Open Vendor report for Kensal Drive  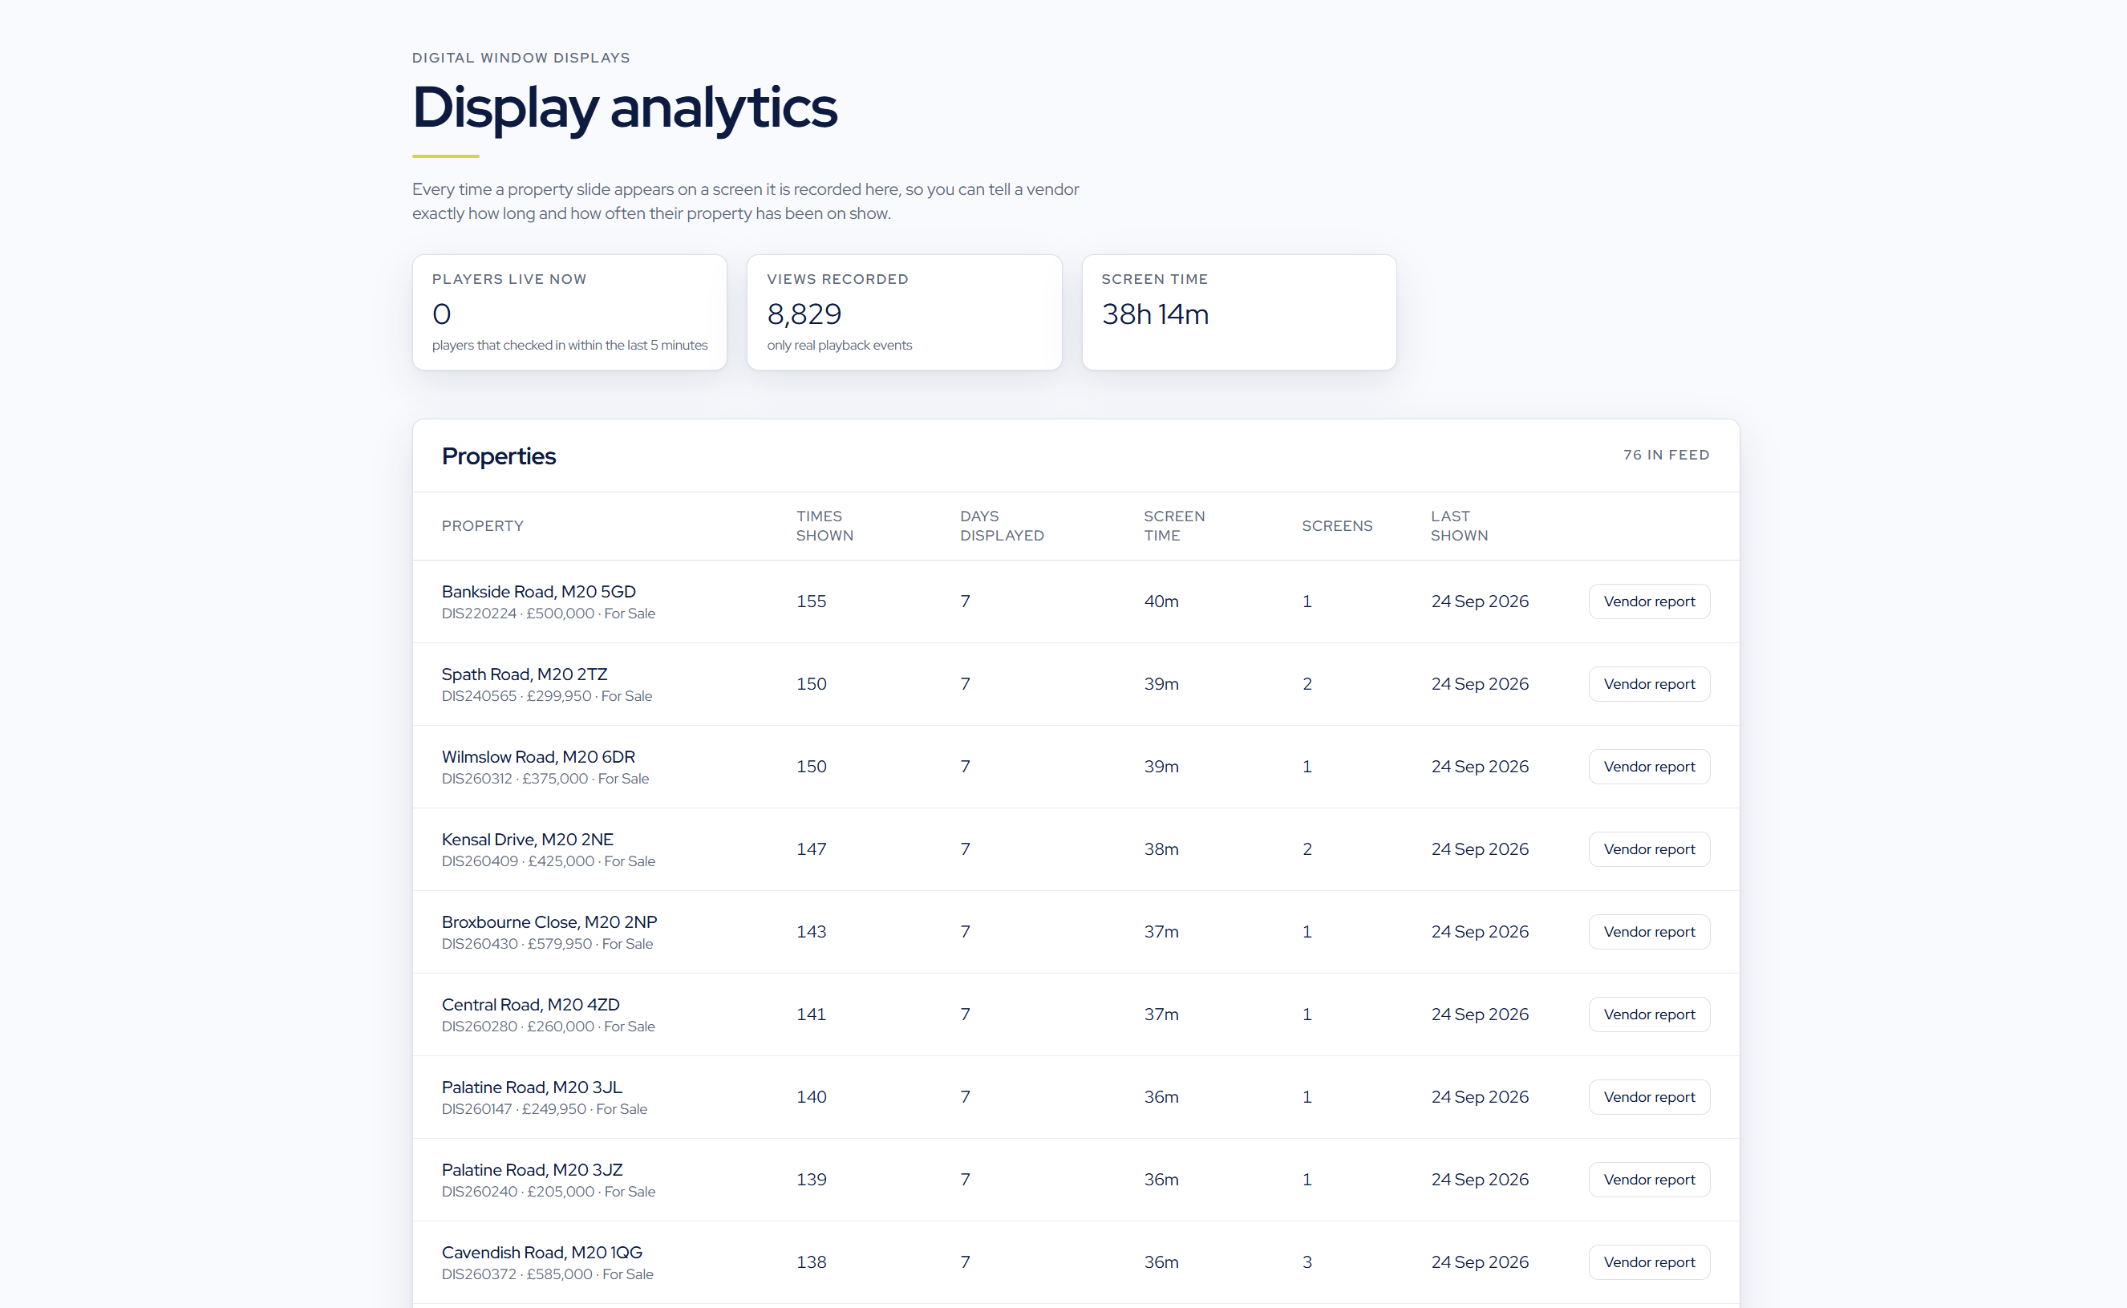point(1649,849)
